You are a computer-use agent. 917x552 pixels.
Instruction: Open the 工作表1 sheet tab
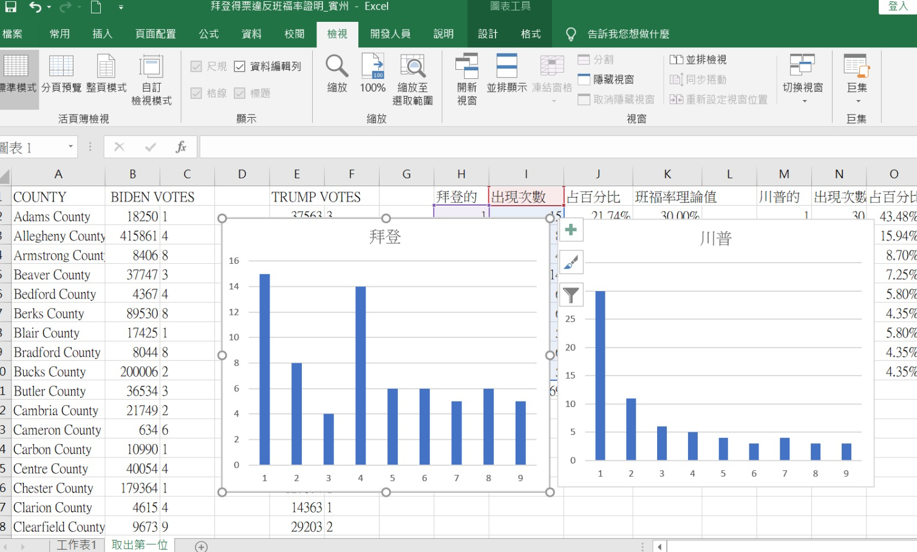coord(77,545)
